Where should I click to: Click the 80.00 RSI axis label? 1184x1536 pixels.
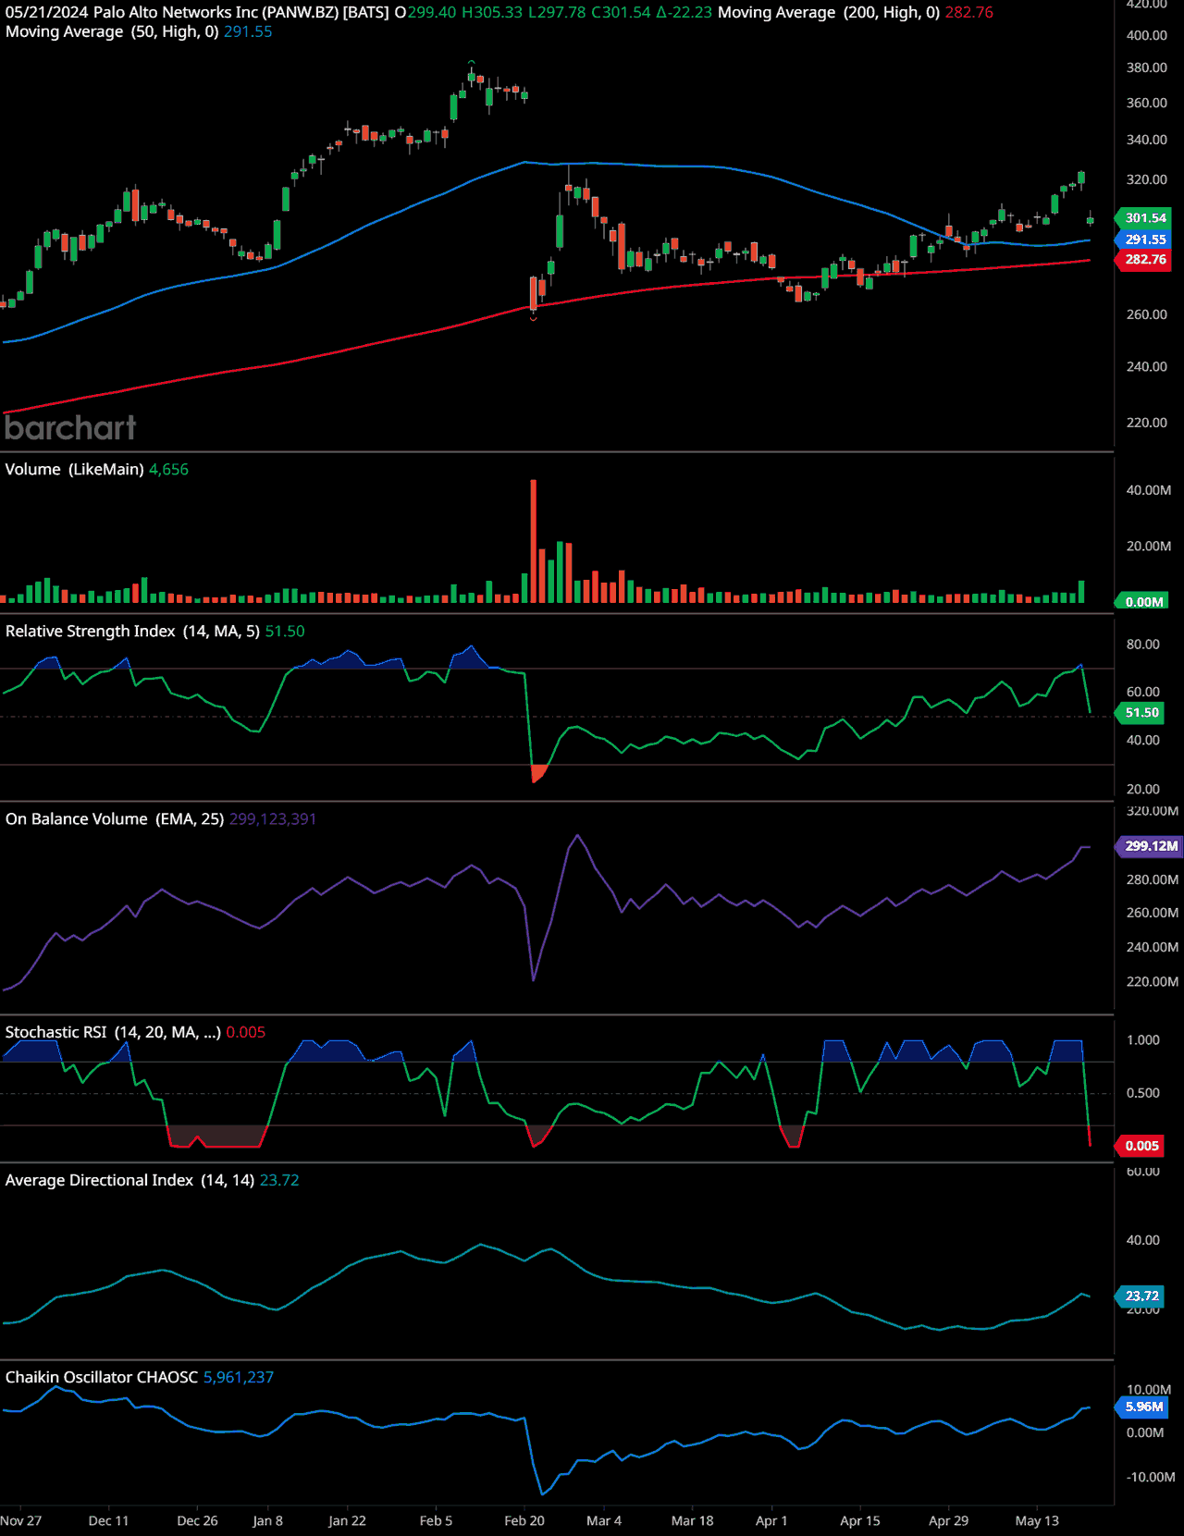click(1143, 645)
